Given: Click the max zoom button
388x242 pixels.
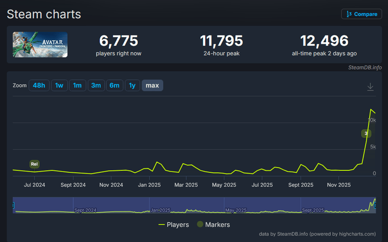Looking at the screenshot, I should click(152, 86).
